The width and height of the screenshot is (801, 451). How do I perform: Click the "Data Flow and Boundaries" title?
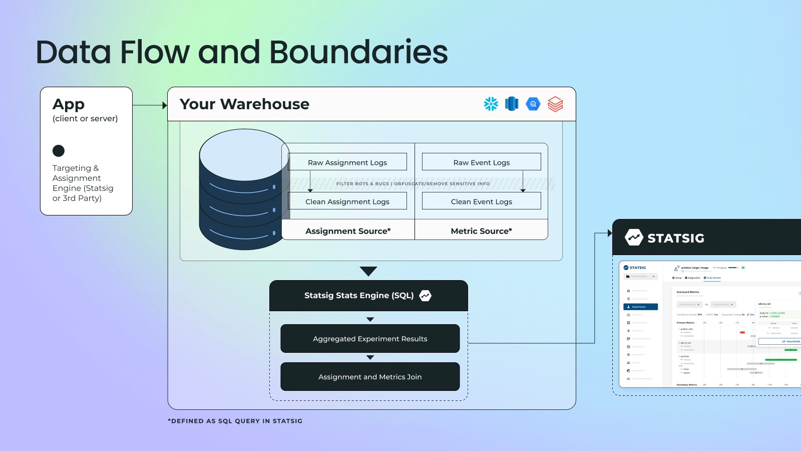tap(242, 52)
